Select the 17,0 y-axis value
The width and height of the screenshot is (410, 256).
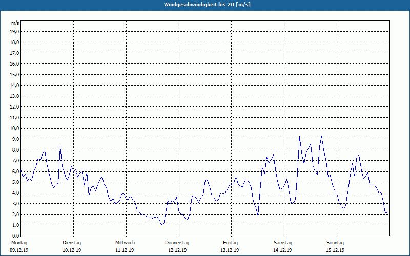14,53
